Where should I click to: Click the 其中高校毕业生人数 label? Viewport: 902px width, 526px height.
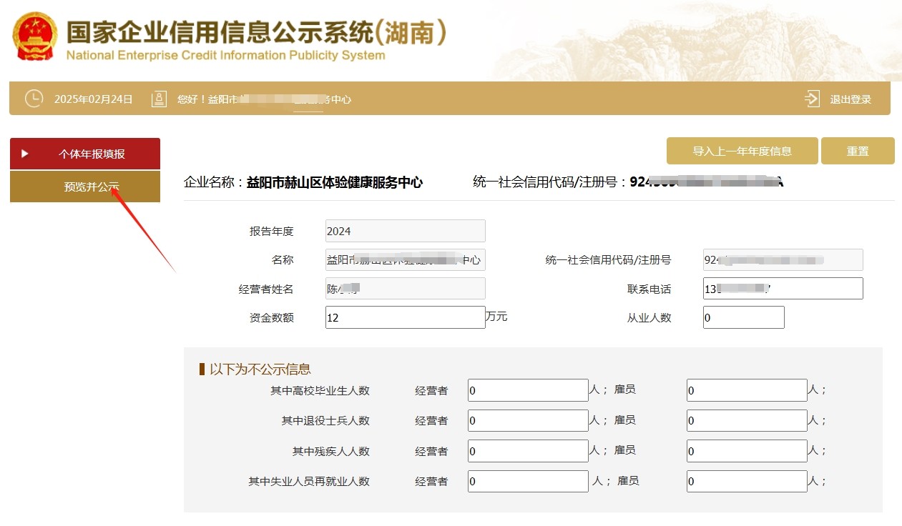pos(320,390)
